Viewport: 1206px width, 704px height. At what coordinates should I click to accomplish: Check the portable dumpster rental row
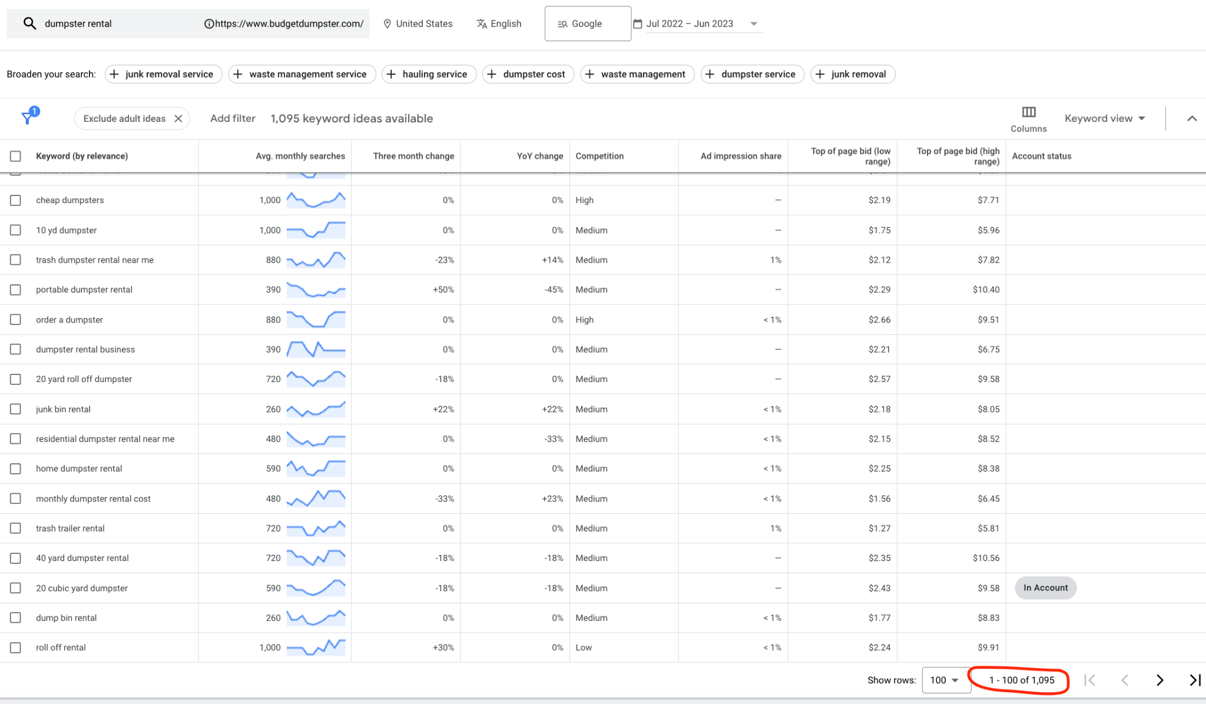[x=15, y=290]
